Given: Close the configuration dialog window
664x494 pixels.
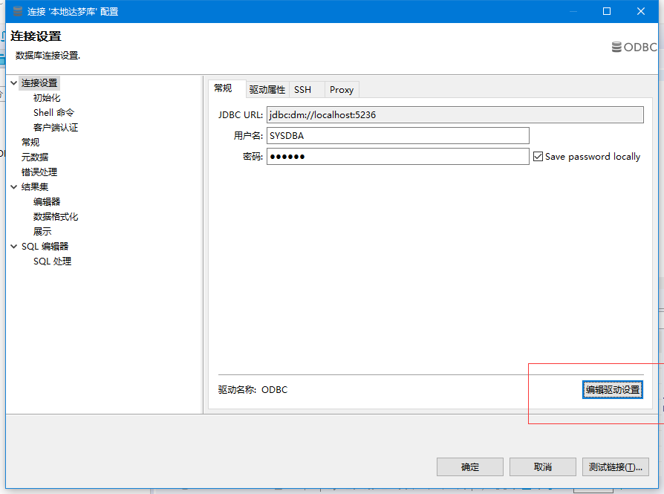Looking at the screenshot, I should 641,11.
